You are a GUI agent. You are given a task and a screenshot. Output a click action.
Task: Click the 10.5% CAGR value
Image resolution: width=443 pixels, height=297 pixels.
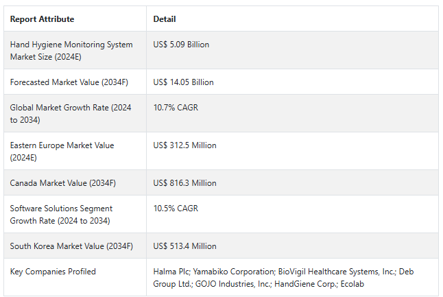(x=176, y=209)
